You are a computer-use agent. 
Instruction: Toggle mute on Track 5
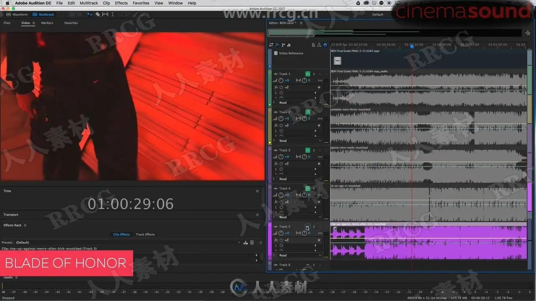[x=308, y=227]
